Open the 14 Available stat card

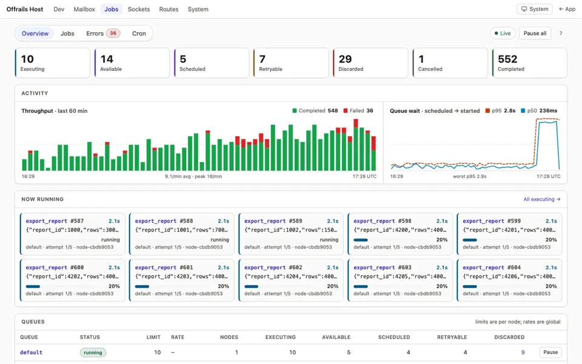pyautogui.click(x=132, y=63)
